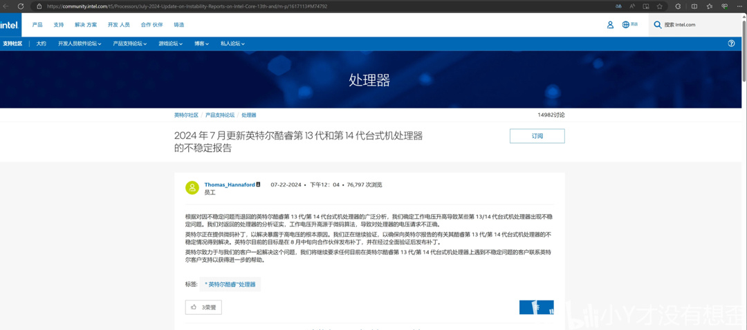Click the thumbs-up kudos icon
Screen dimensions: 747x330
(x=194, y=307)
